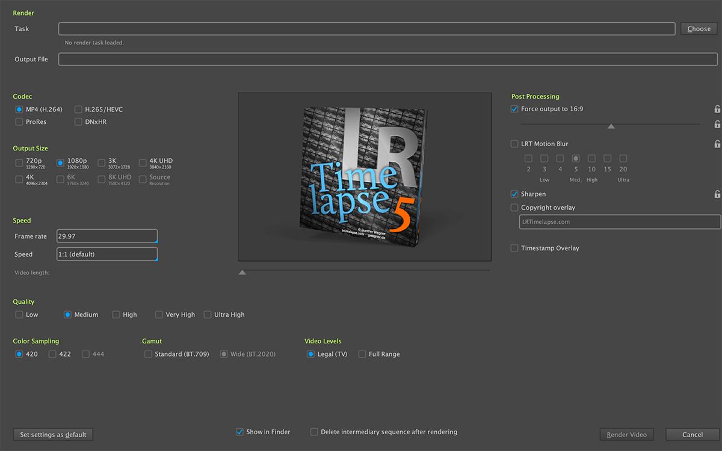The image size is (722, 451).
Task: Select Very High quality
Action: [159, 314]
